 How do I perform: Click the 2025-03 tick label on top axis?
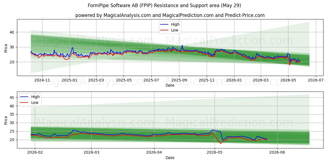click(x=96, y=80)
